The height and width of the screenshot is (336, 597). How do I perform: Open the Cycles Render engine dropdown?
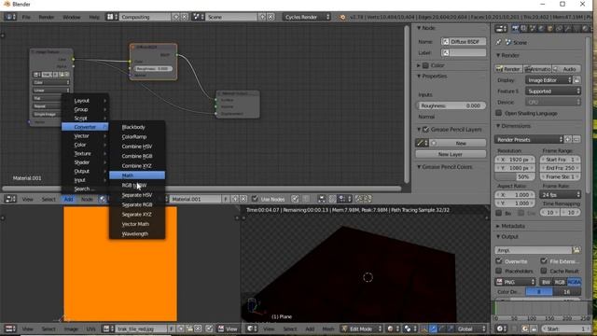tap(307, 17)
